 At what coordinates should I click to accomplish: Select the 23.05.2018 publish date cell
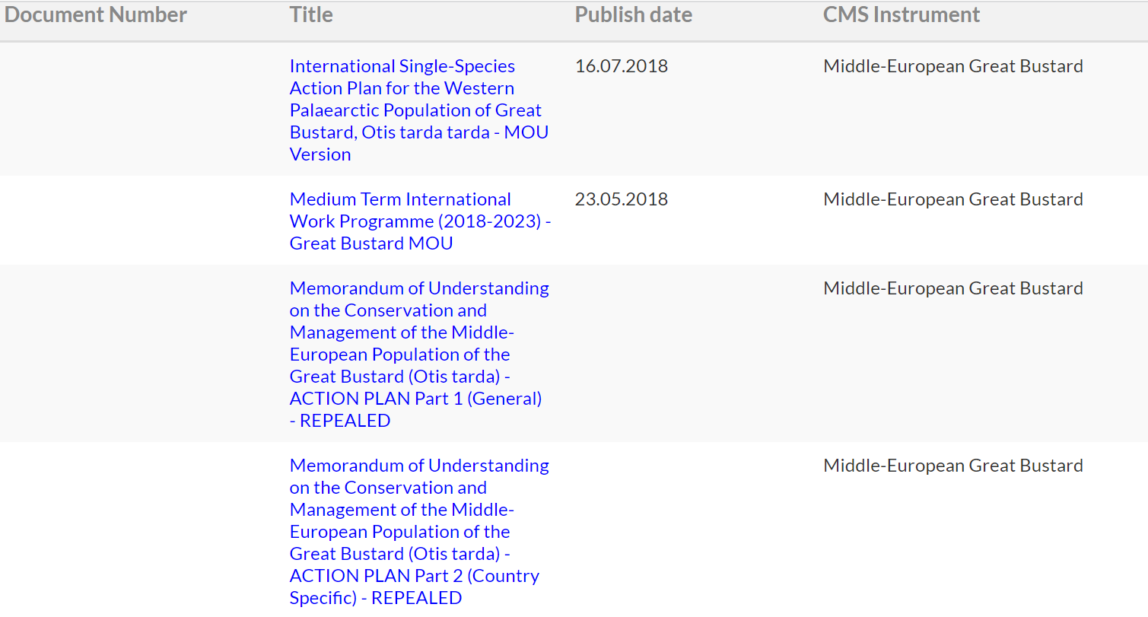coord(622,199)
